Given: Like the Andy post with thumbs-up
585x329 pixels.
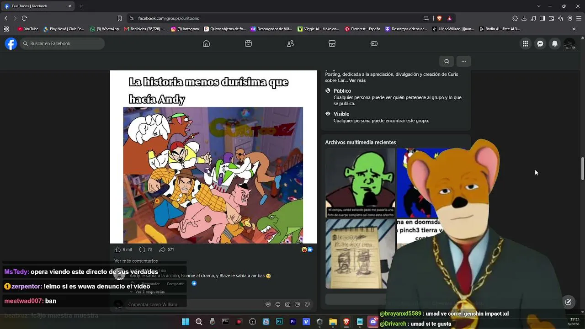Looking at the screenshot, I should (x=118, y=249).
